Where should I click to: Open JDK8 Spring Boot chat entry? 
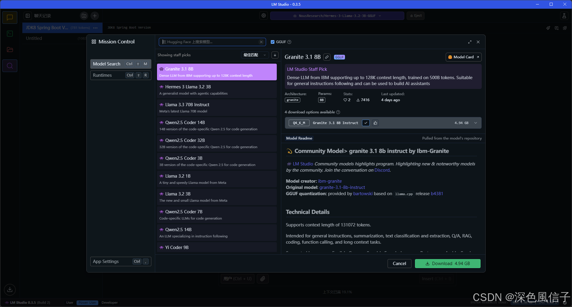point(62,28)
